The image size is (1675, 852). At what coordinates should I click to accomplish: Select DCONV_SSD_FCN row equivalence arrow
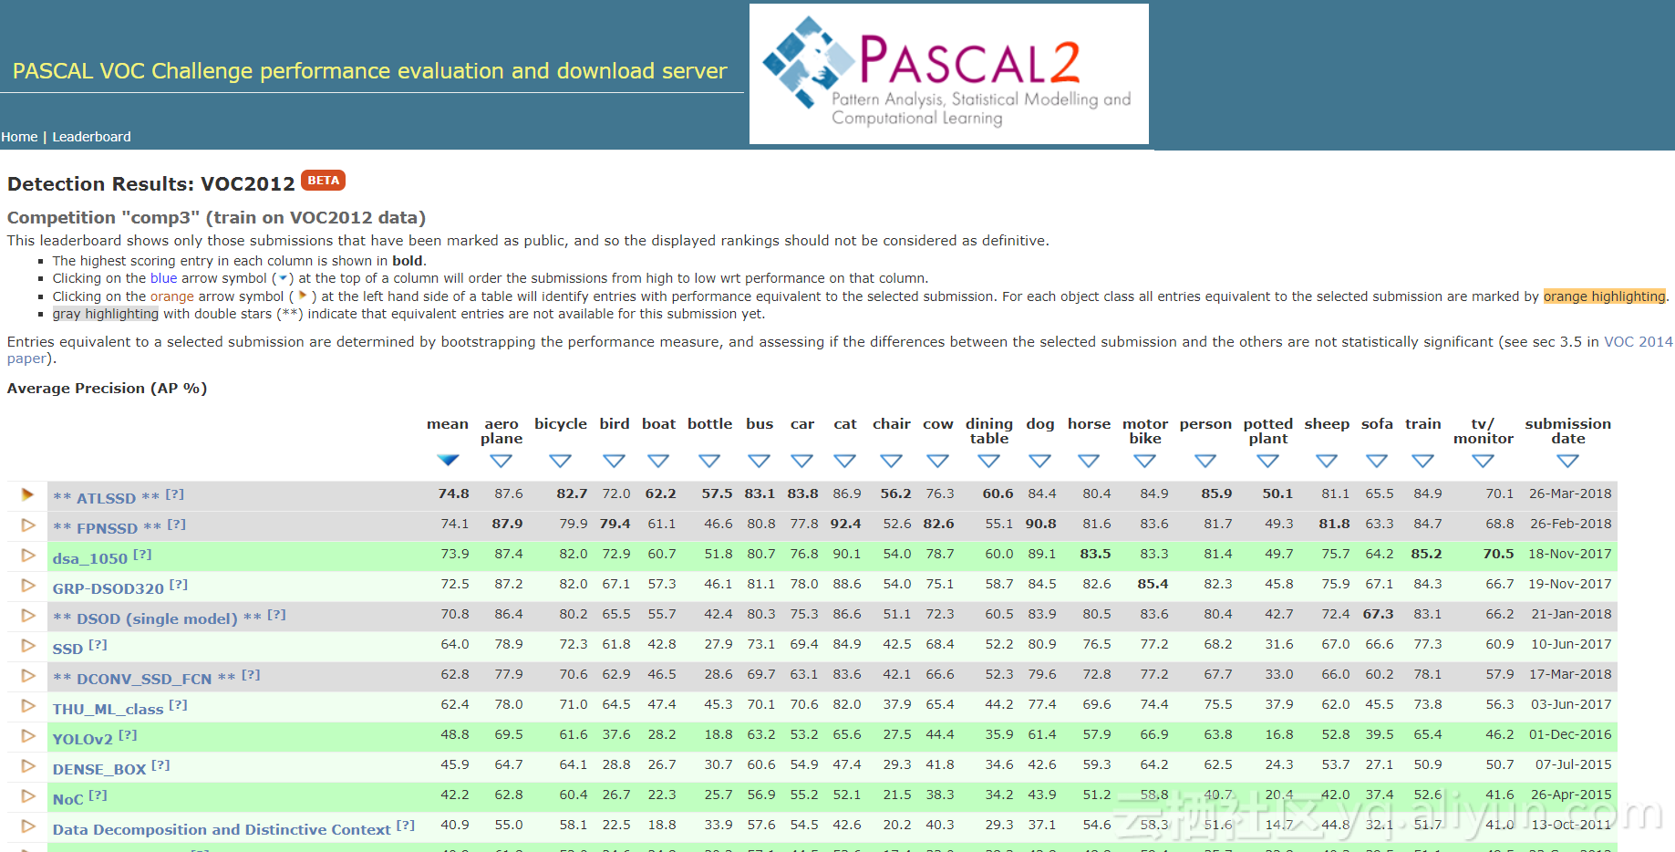(27, 675)
